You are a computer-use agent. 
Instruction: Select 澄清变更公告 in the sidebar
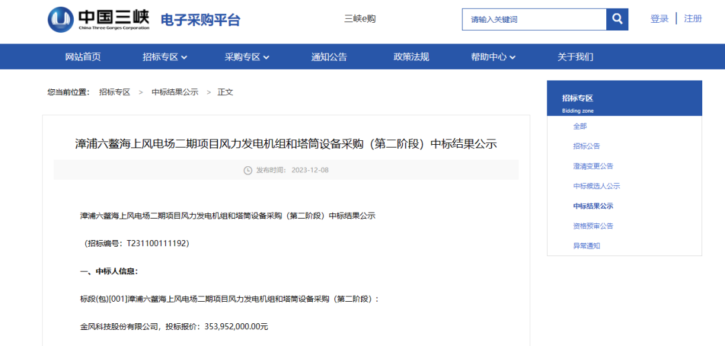[x=593, y=166]
